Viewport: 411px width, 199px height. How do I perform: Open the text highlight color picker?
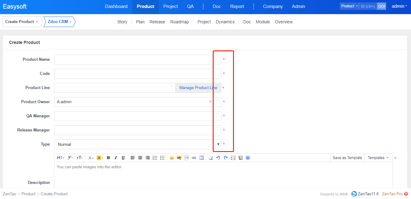click(100, 158)
